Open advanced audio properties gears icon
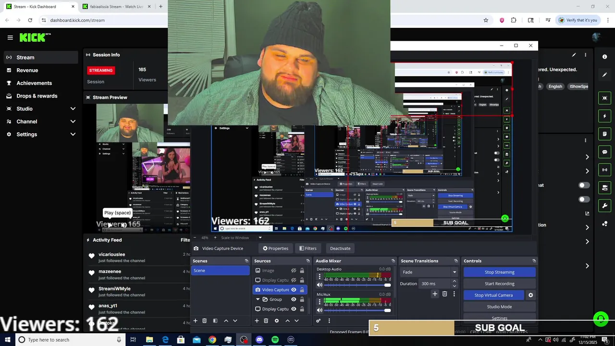This screenshot has height=346, width=615. [318, 321]
